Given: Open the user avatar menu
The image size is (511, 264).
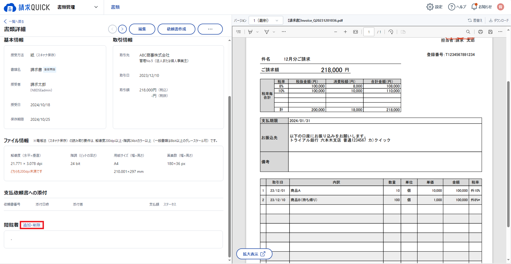Looking at the screenshot, I should [501, 7].
